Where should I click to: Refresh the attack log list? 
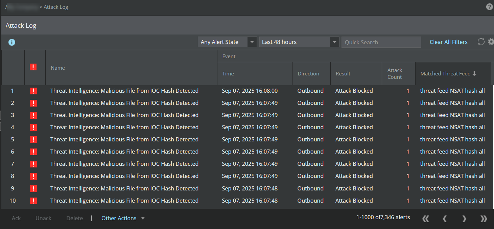coord(481,42)
